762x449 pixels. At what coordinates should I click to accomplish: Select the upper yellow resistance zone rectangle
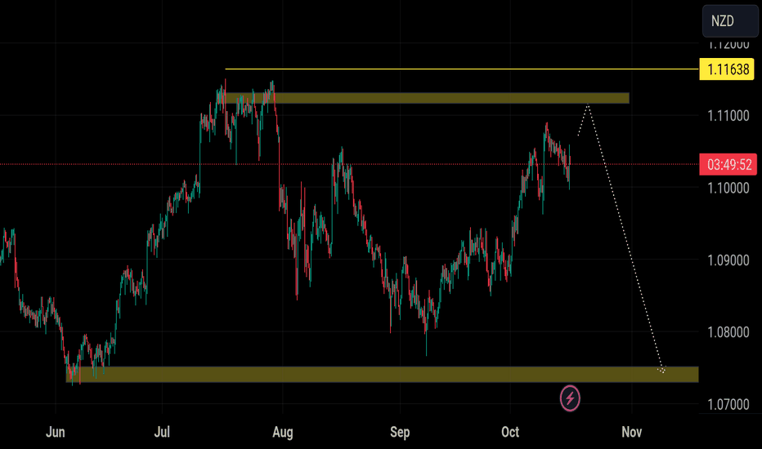coord(427,98)
